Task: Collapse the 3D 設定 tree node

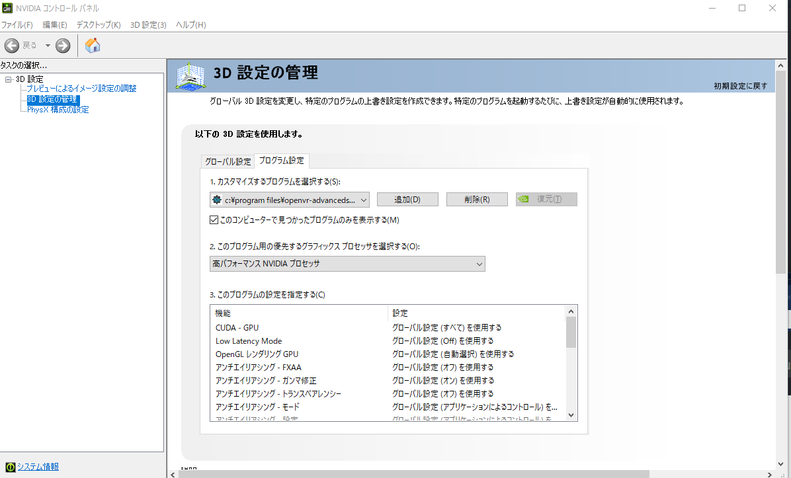Action: tap(8, 79)
